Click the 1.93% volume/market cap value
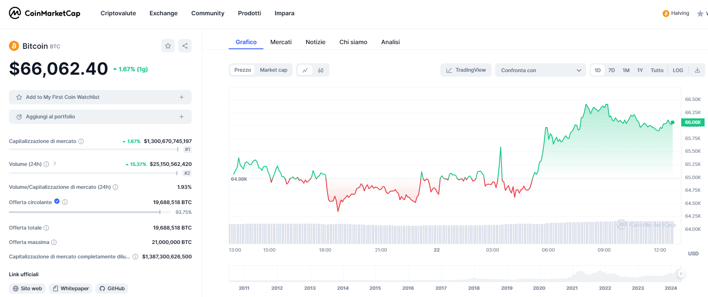708x297 pixels. tap(185, 187)
